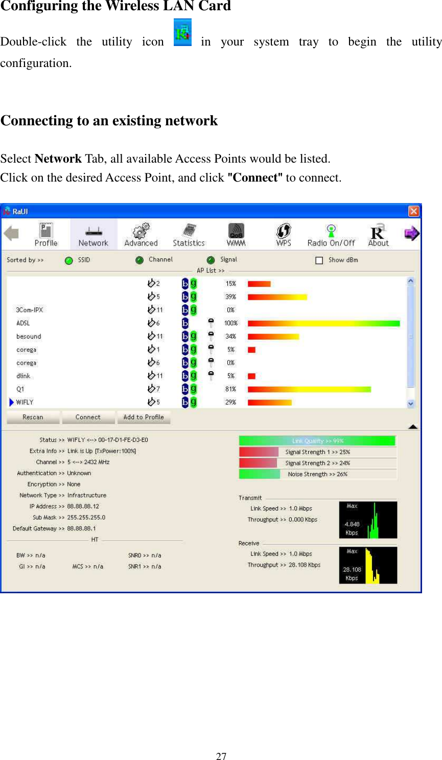Image resolution: width=442 pixels, height=760 pixels.
Task: Expand the Sorted by dropdown
Action: [x=25, y=260]
